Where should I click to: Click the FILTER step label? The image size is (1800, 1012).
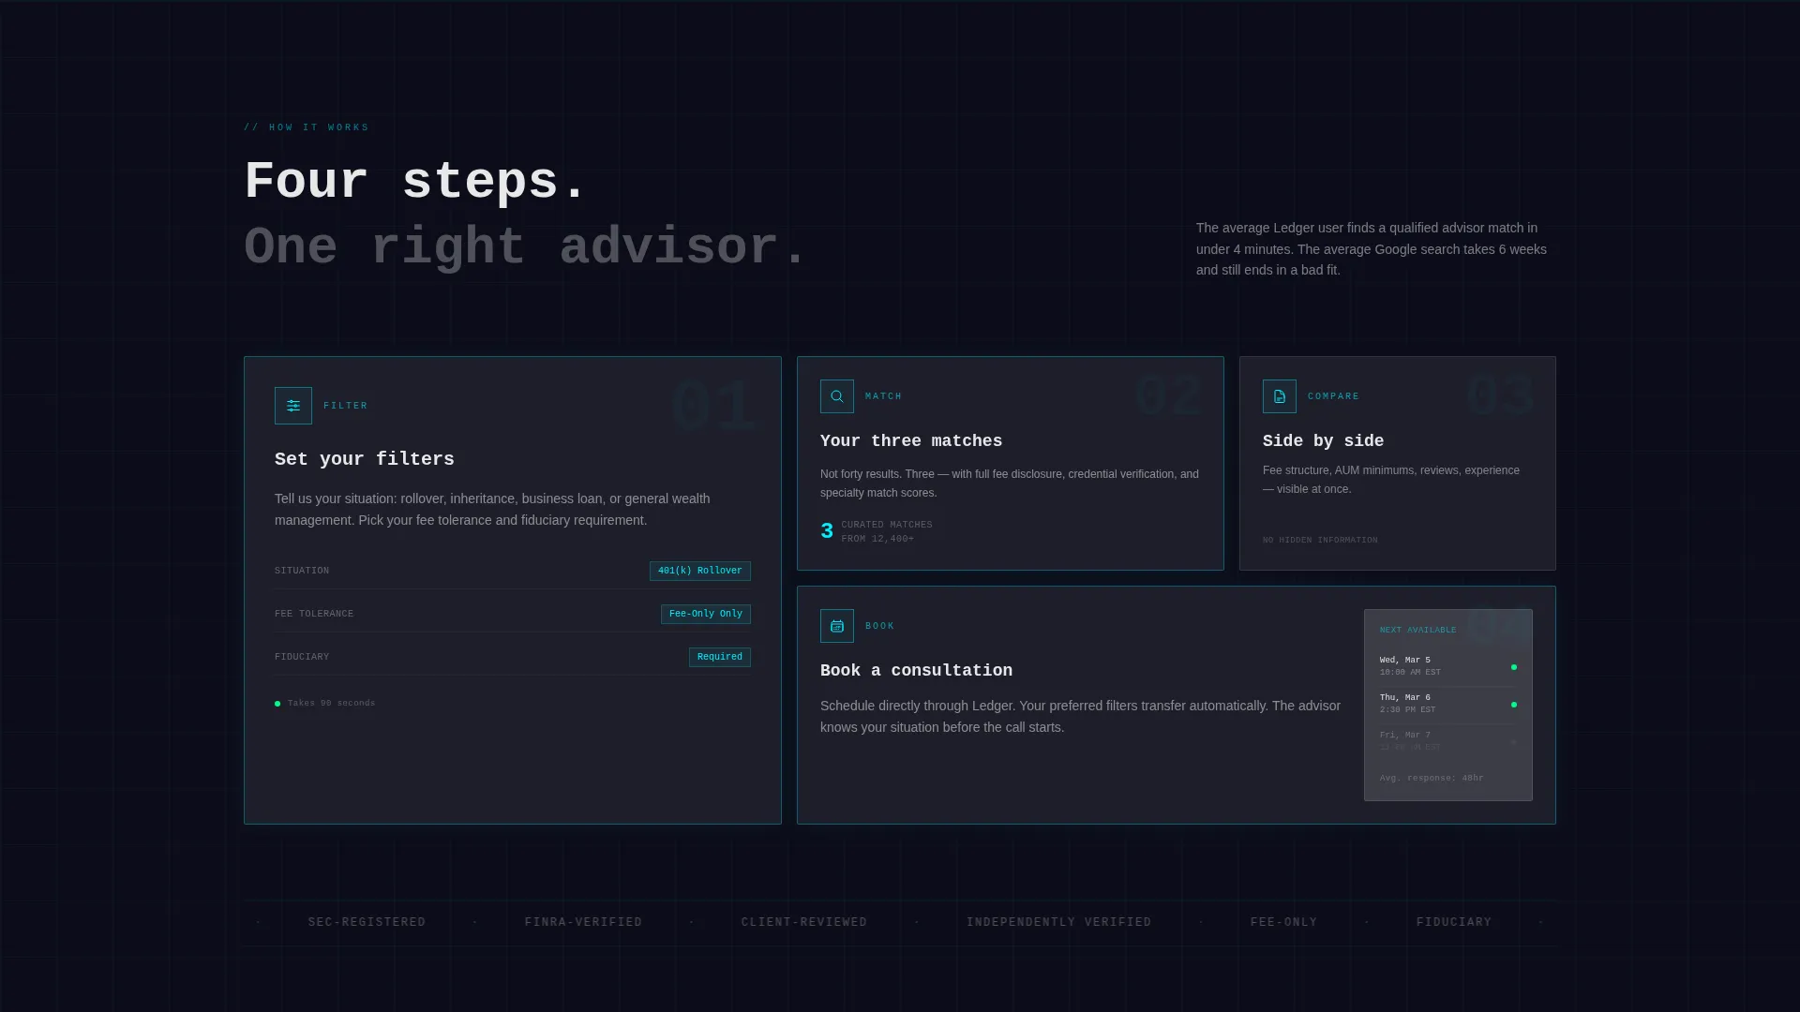346,406
